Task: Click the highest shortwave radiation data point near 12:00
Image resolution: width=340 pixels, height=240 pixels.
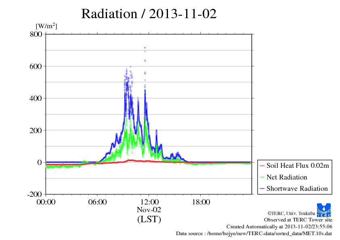Action: pos(145,48)
